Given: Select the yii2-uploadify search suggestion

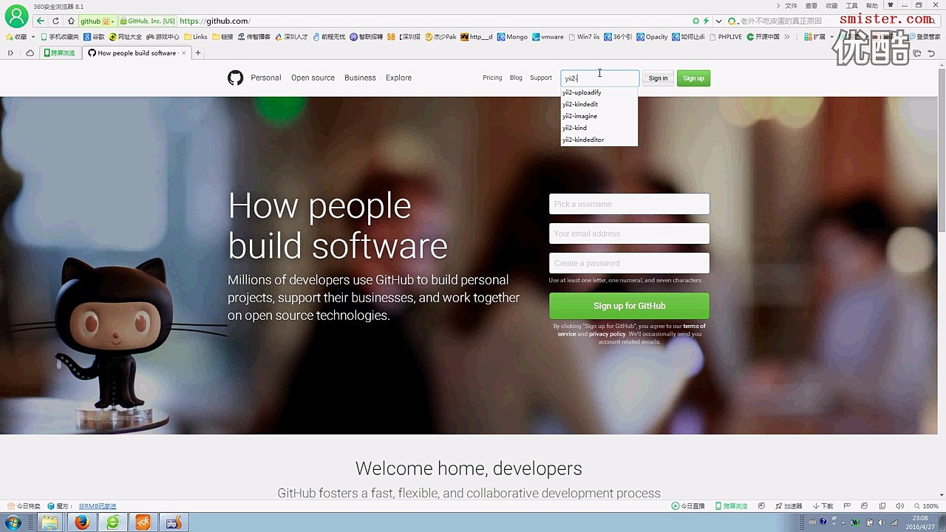Looking at the screenshot, I should 599,92.
